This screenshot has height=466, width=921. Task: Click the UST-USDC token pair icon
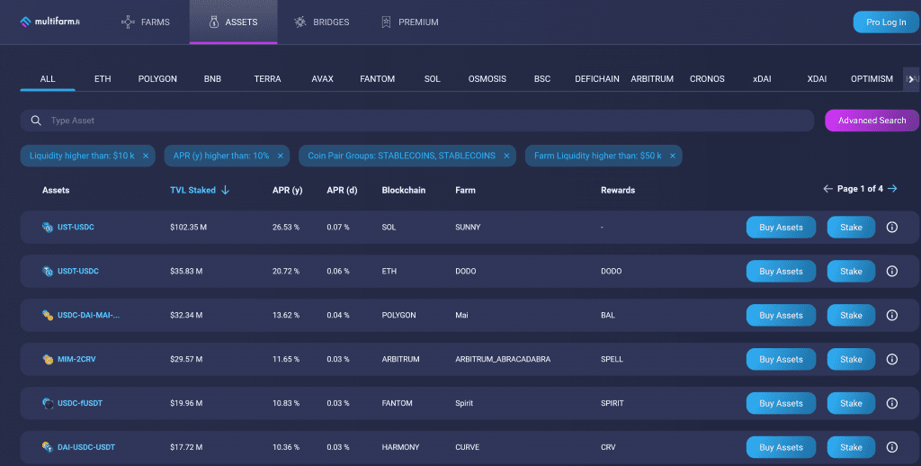click(48, 228)
